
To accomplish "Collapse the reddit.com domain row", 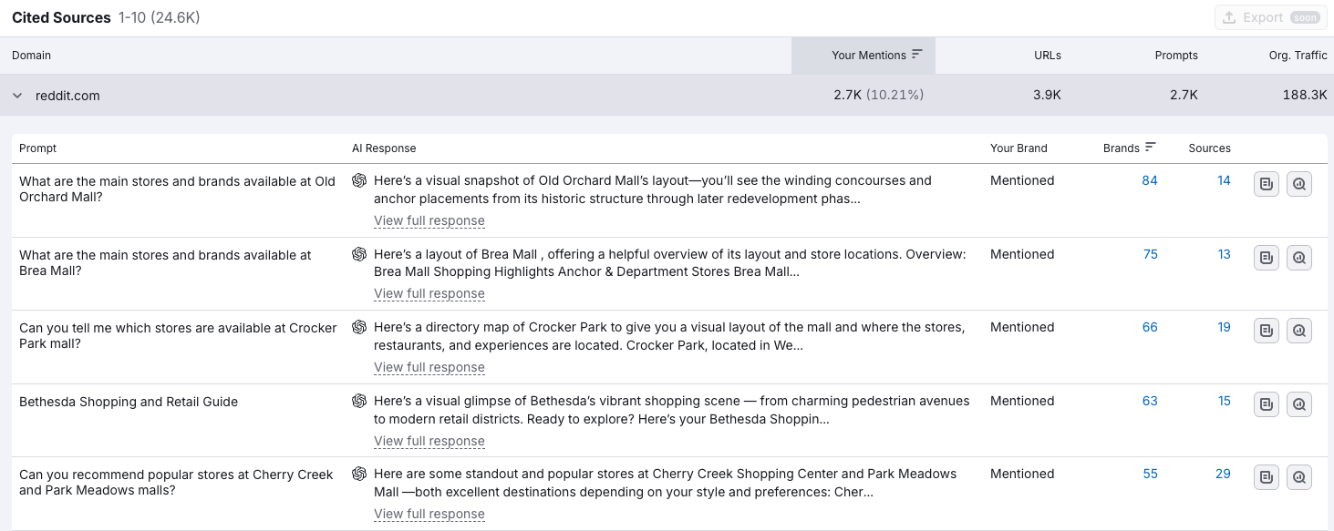I will [x=17, y=96].
